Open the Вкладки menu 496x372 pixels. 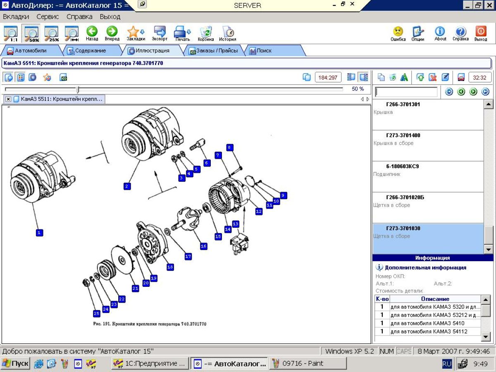16,17
